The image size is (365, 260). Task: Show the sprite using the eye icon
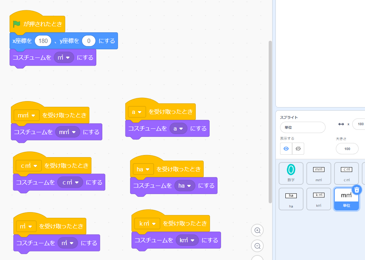(286, 149)
